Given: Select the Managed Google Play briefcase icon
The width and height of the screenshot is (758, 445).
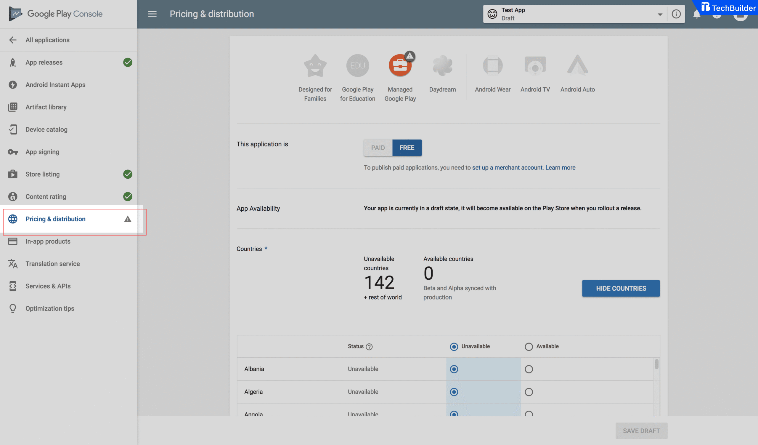Looking at the screenshot, I should pyautogui.click(x=400, y=65).
